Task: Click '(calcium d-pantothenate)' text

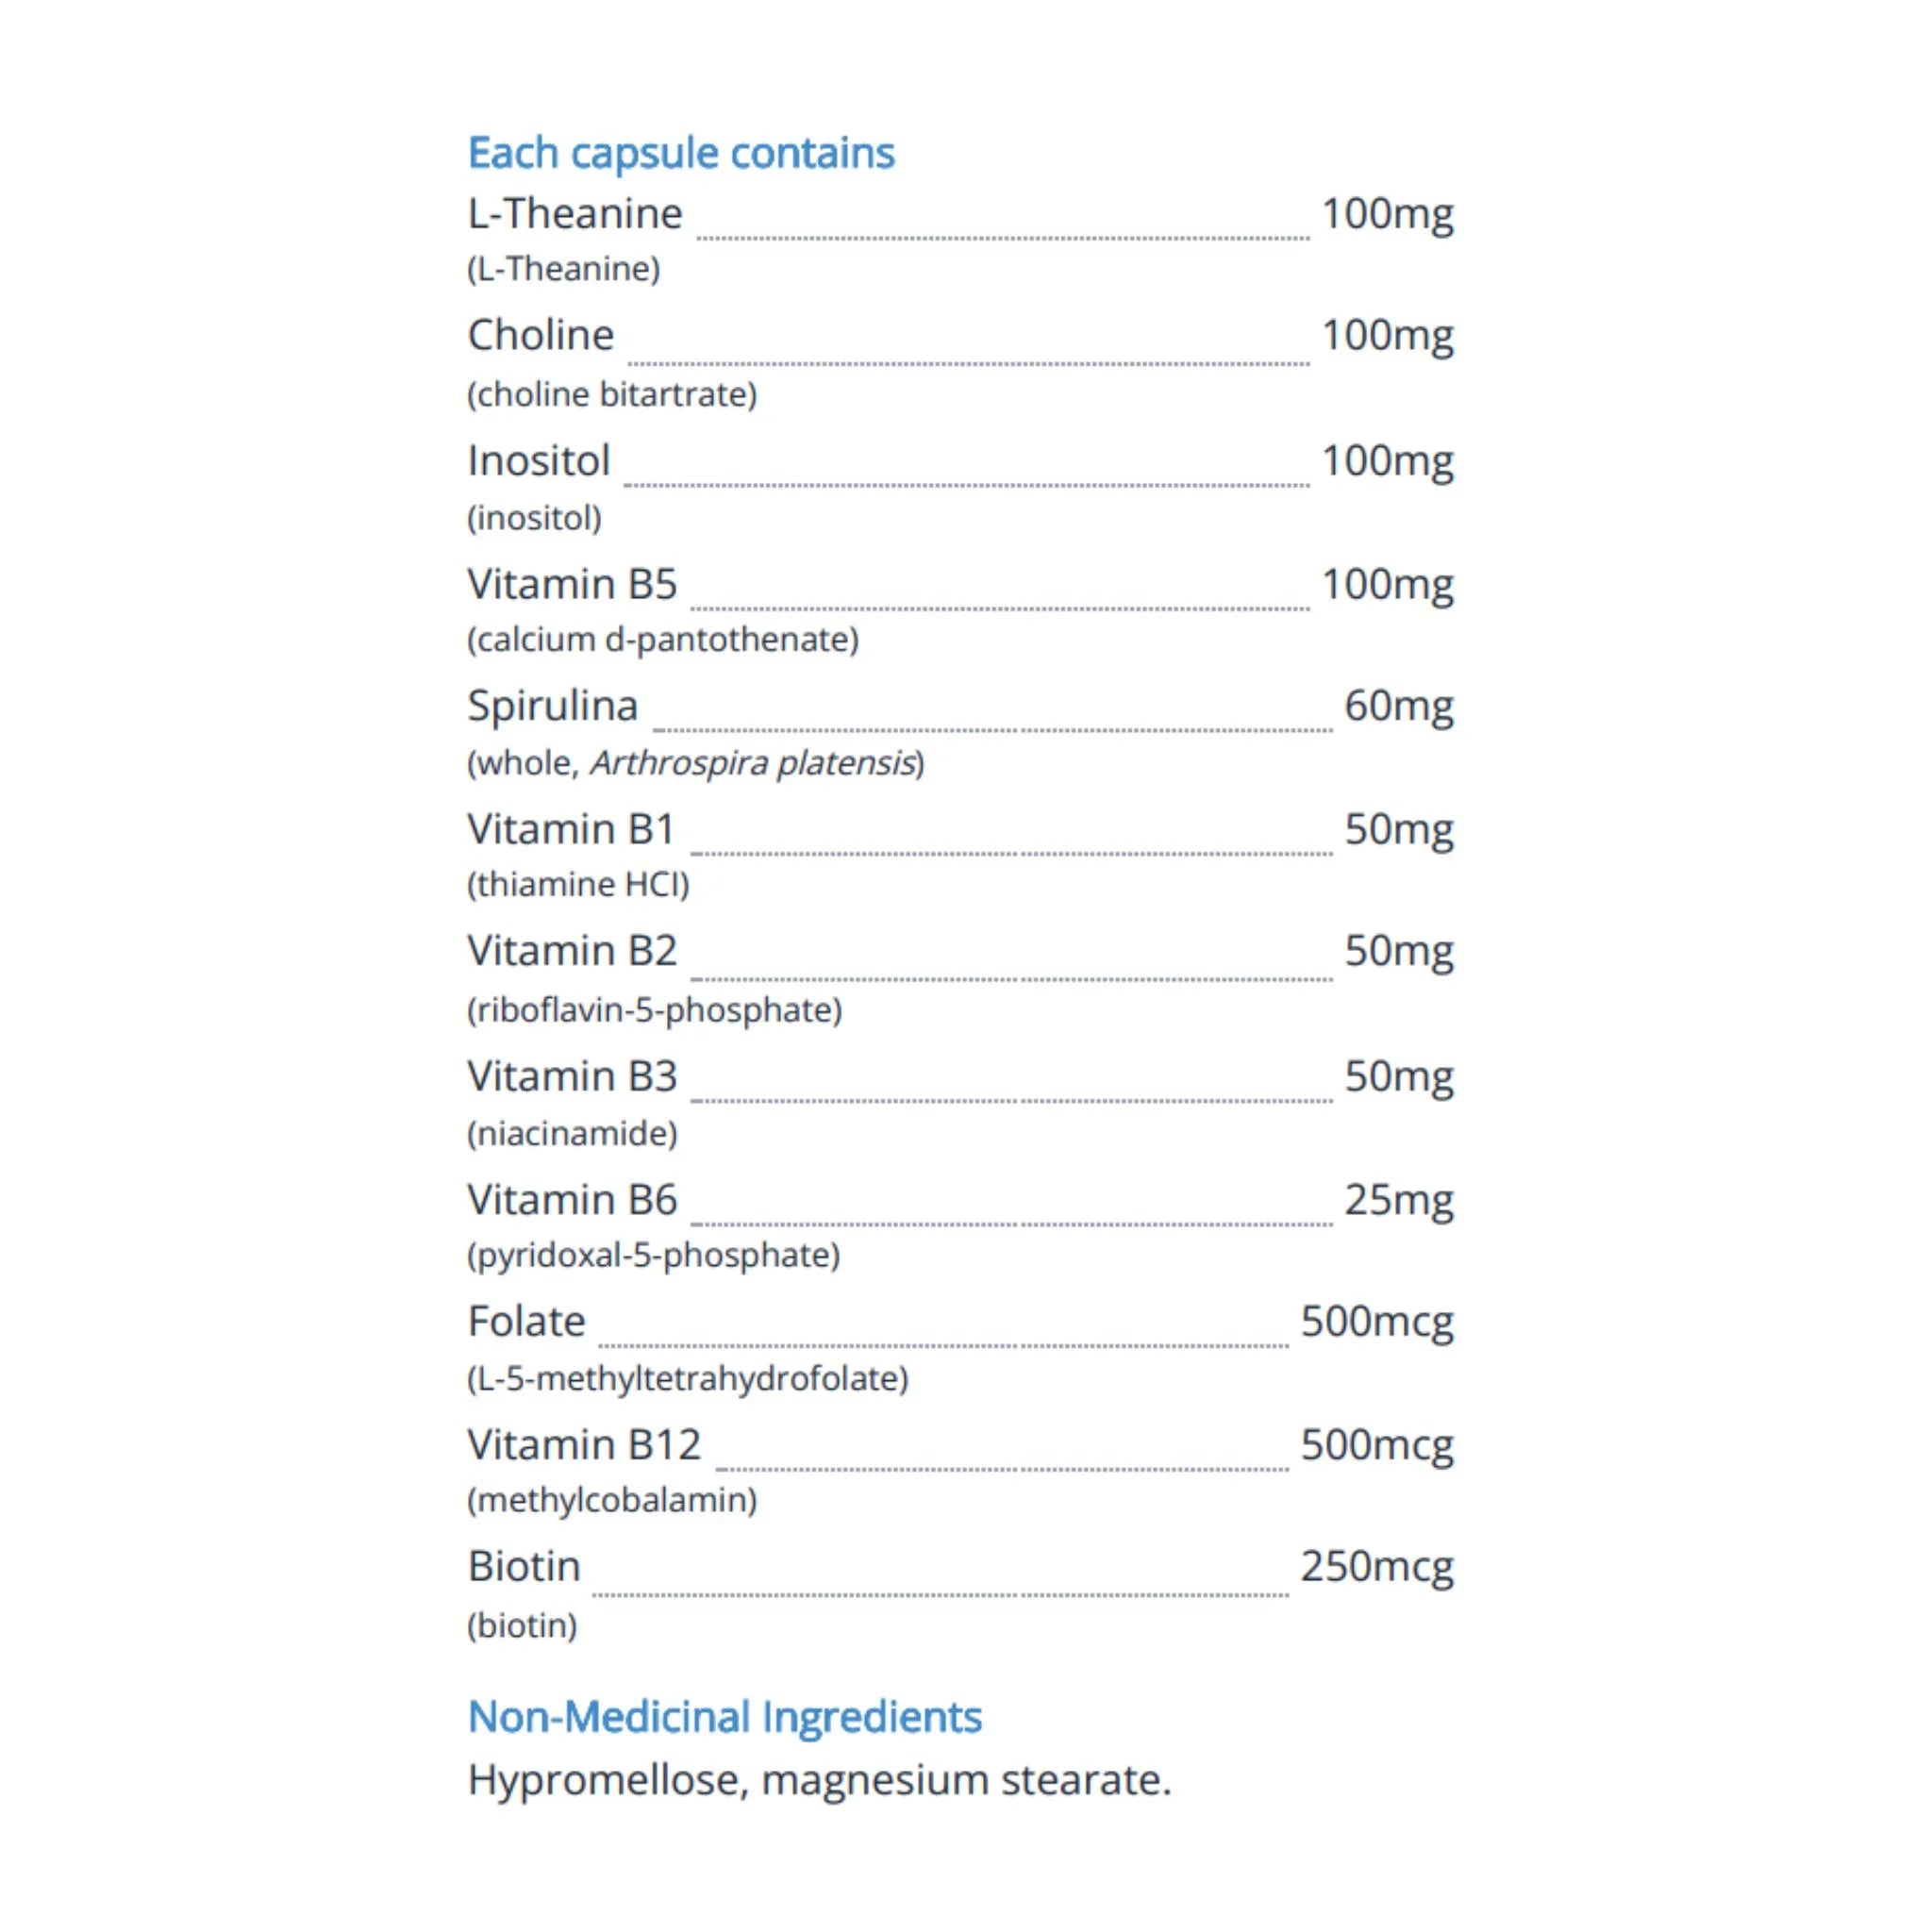Action: [663, 640]
